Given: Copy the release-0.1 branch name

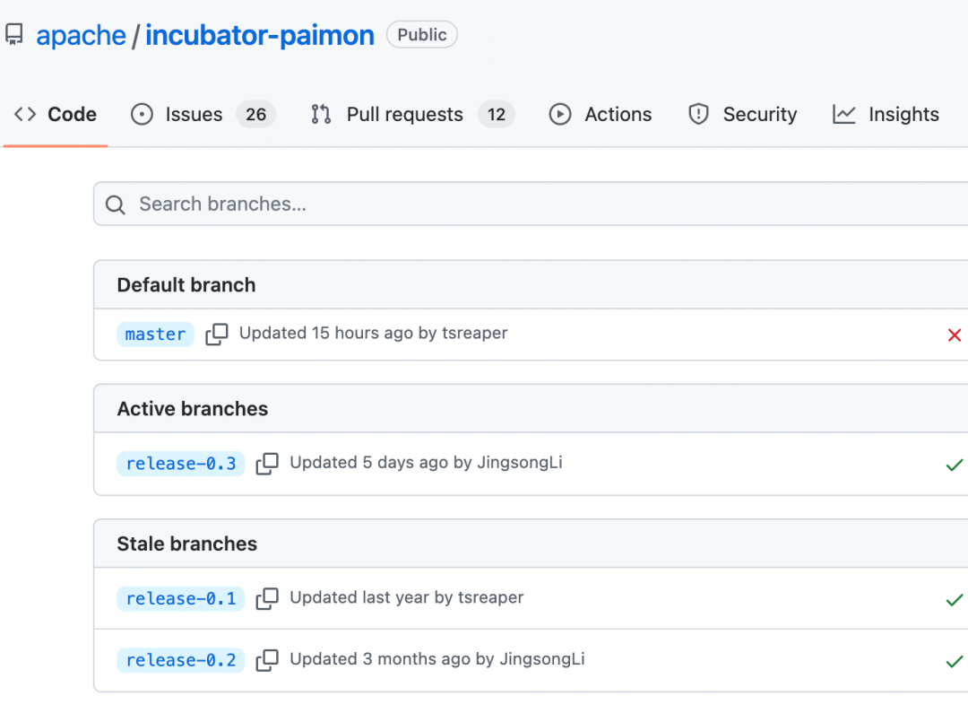Looking at the screenshot, I should [x=267, y=598].
